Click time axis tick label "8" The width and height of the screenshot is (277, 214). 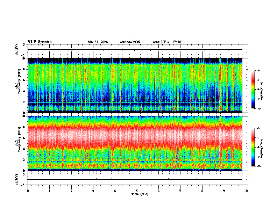(x=202, y=191)
